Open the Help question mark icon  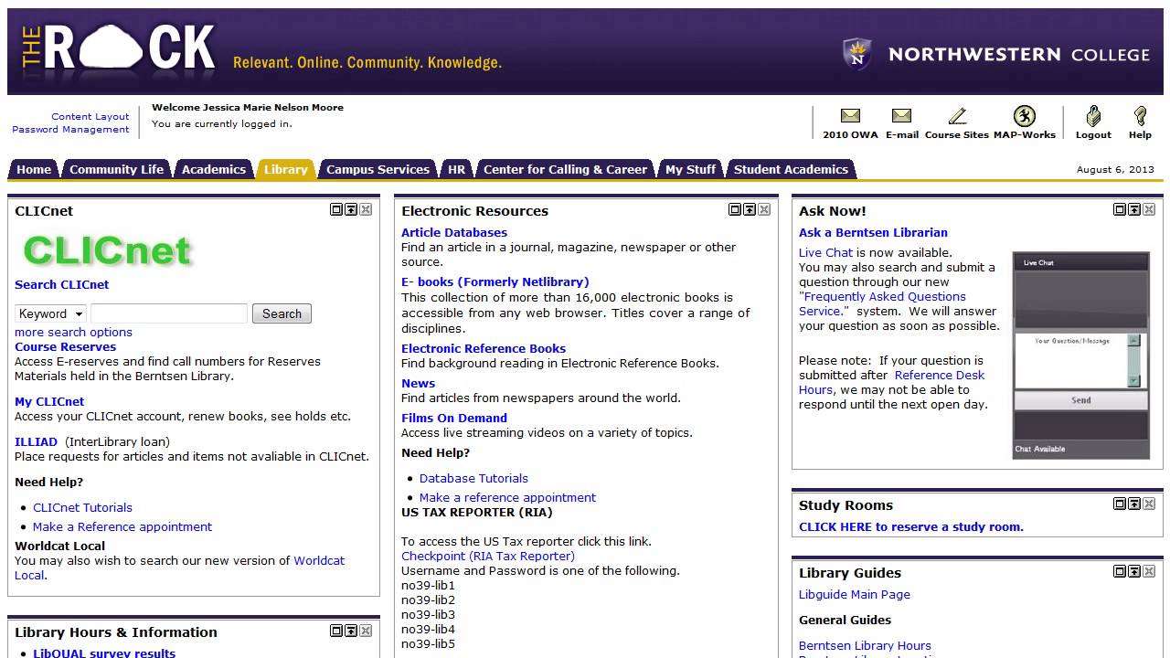click(x=1140, y=116)
